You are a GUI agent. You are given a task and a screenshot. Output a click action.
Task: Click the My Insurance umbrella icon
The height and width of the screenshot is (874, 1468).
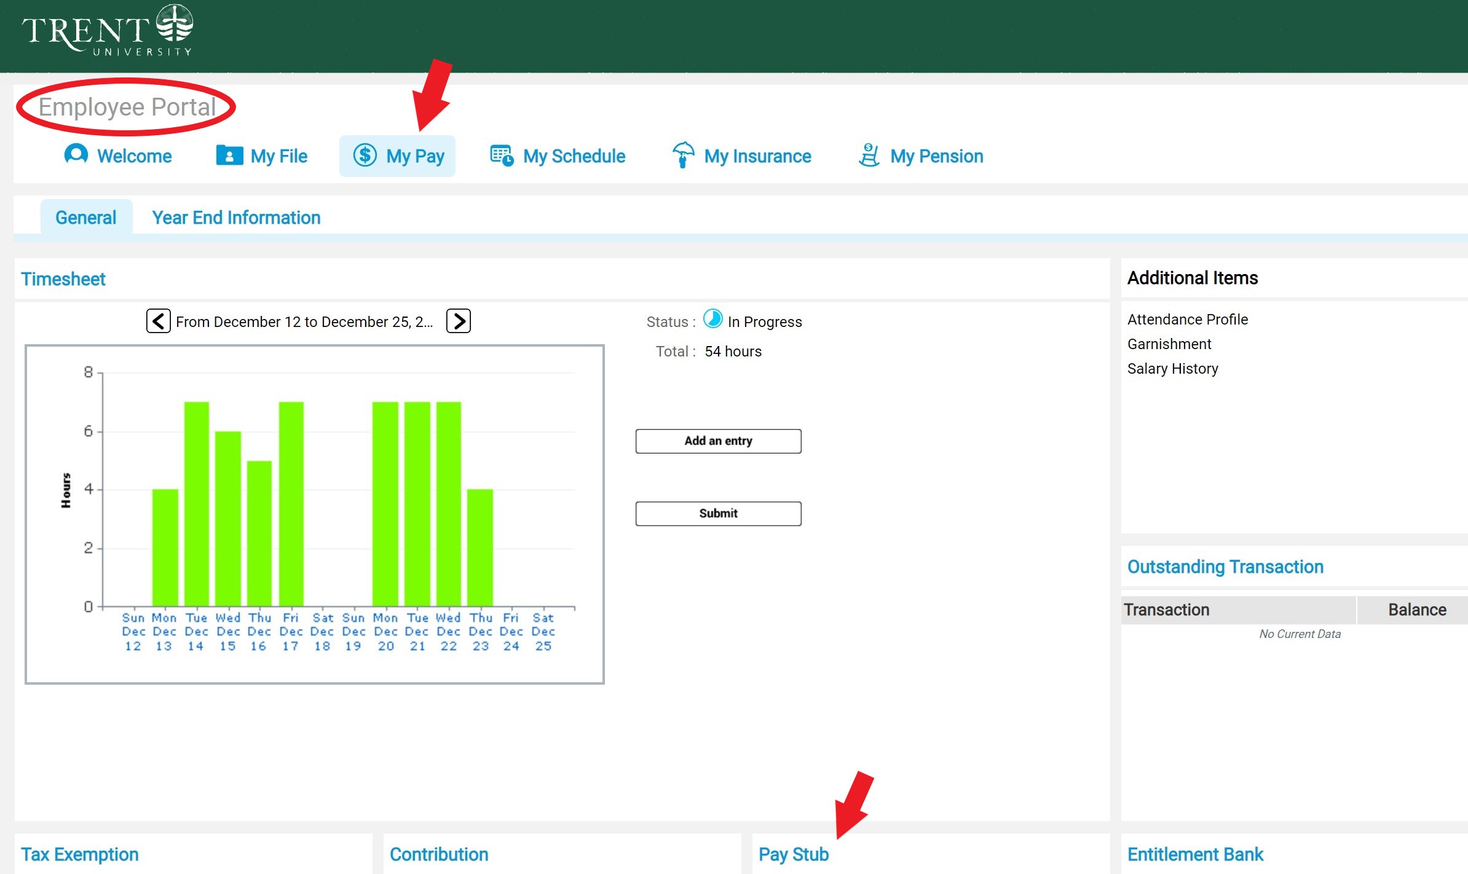click(682, 155)
